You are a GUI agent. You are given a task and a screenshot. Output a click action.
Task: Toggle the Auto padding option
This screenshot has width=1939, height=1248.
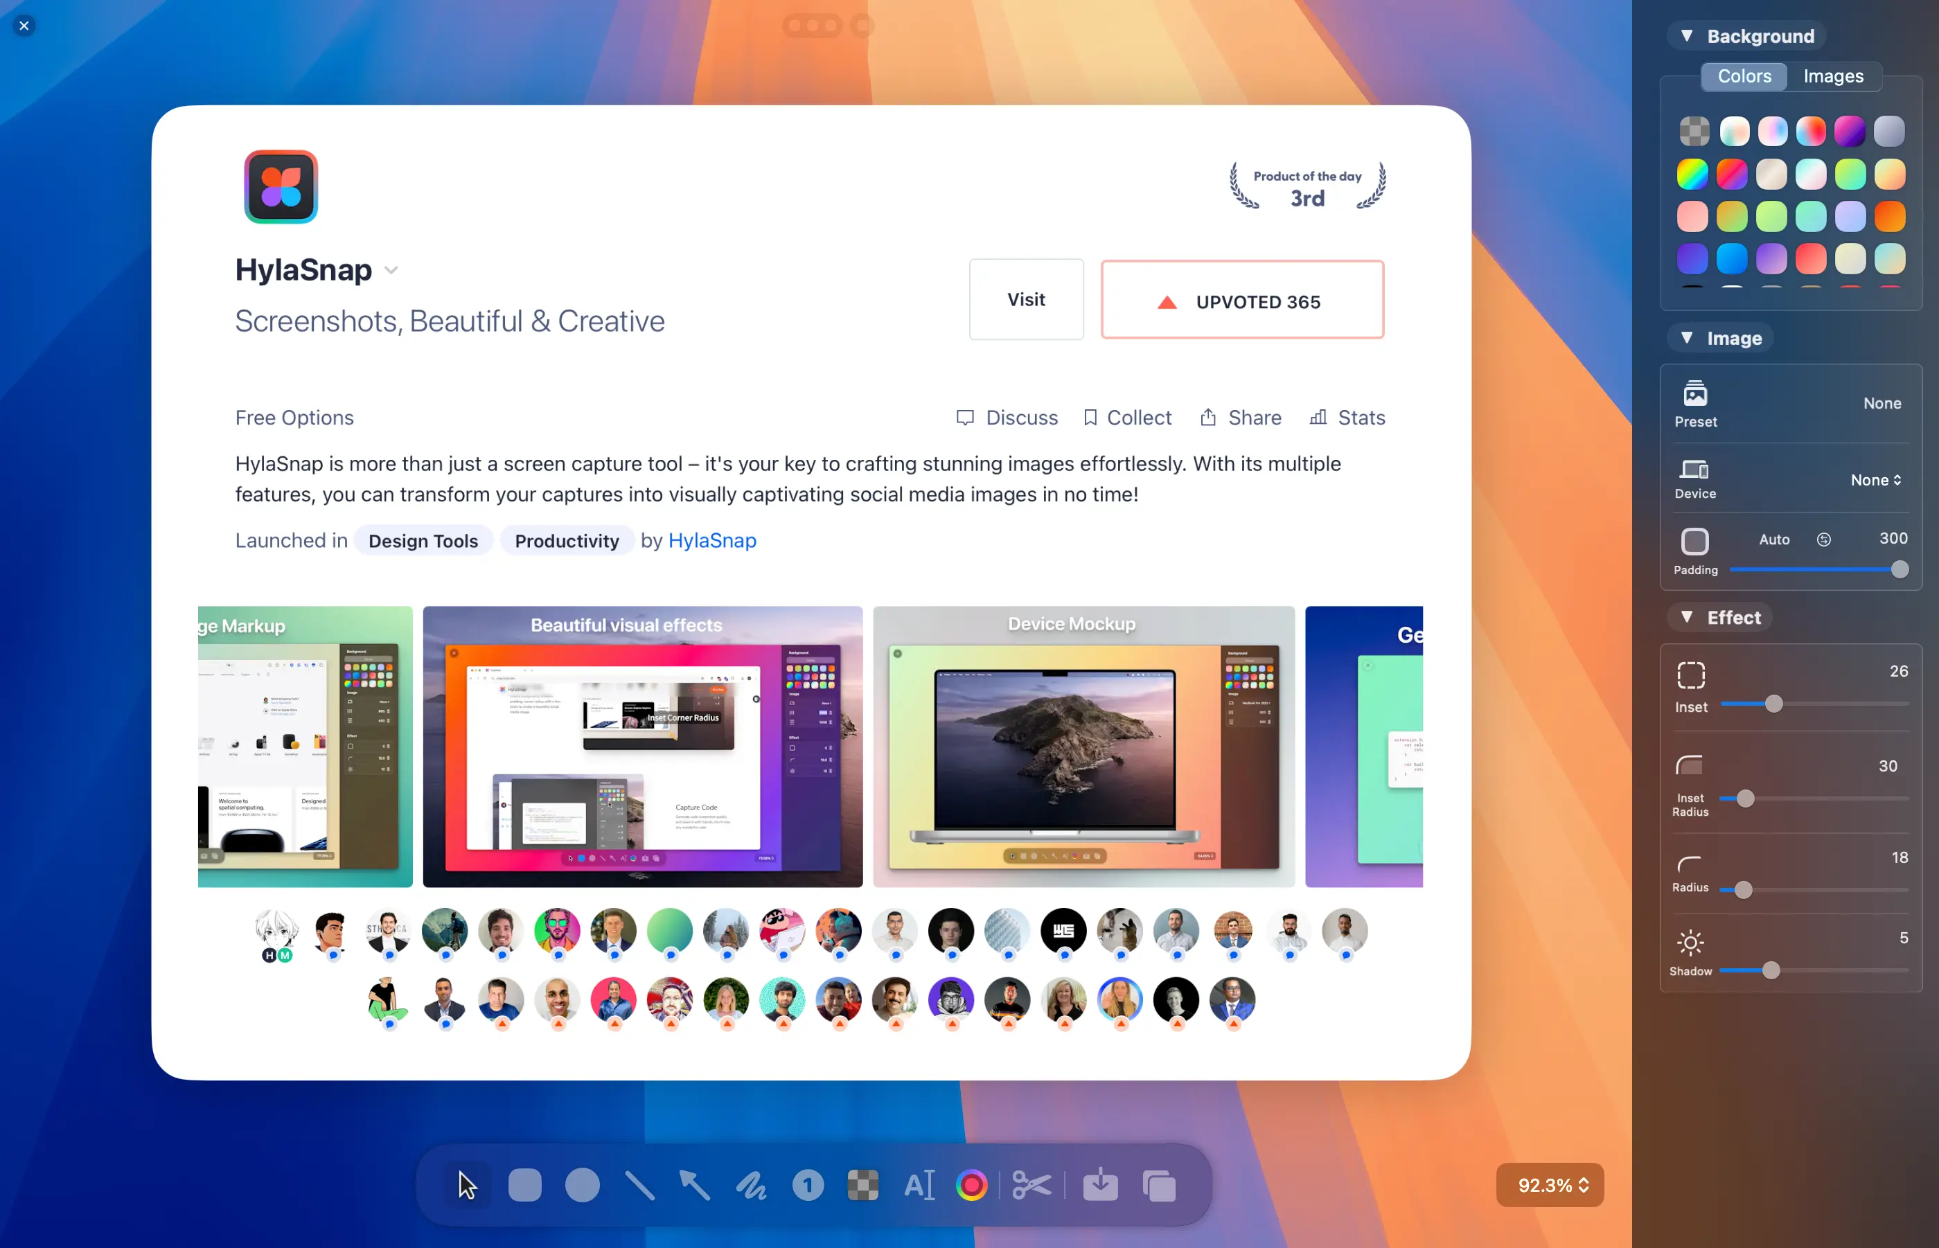coord(1773,539)
